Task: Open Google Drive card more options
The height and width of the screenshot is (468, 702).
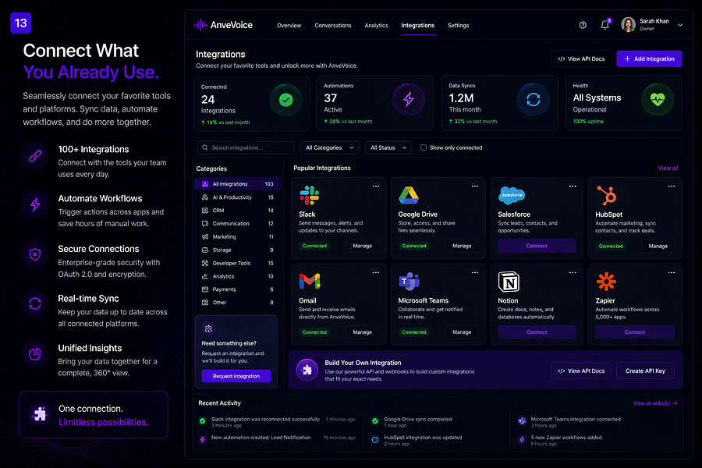Action: pos(474,186)
